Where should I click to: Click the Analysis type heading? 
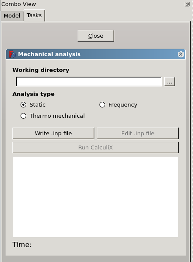click(x=33, y=94)
